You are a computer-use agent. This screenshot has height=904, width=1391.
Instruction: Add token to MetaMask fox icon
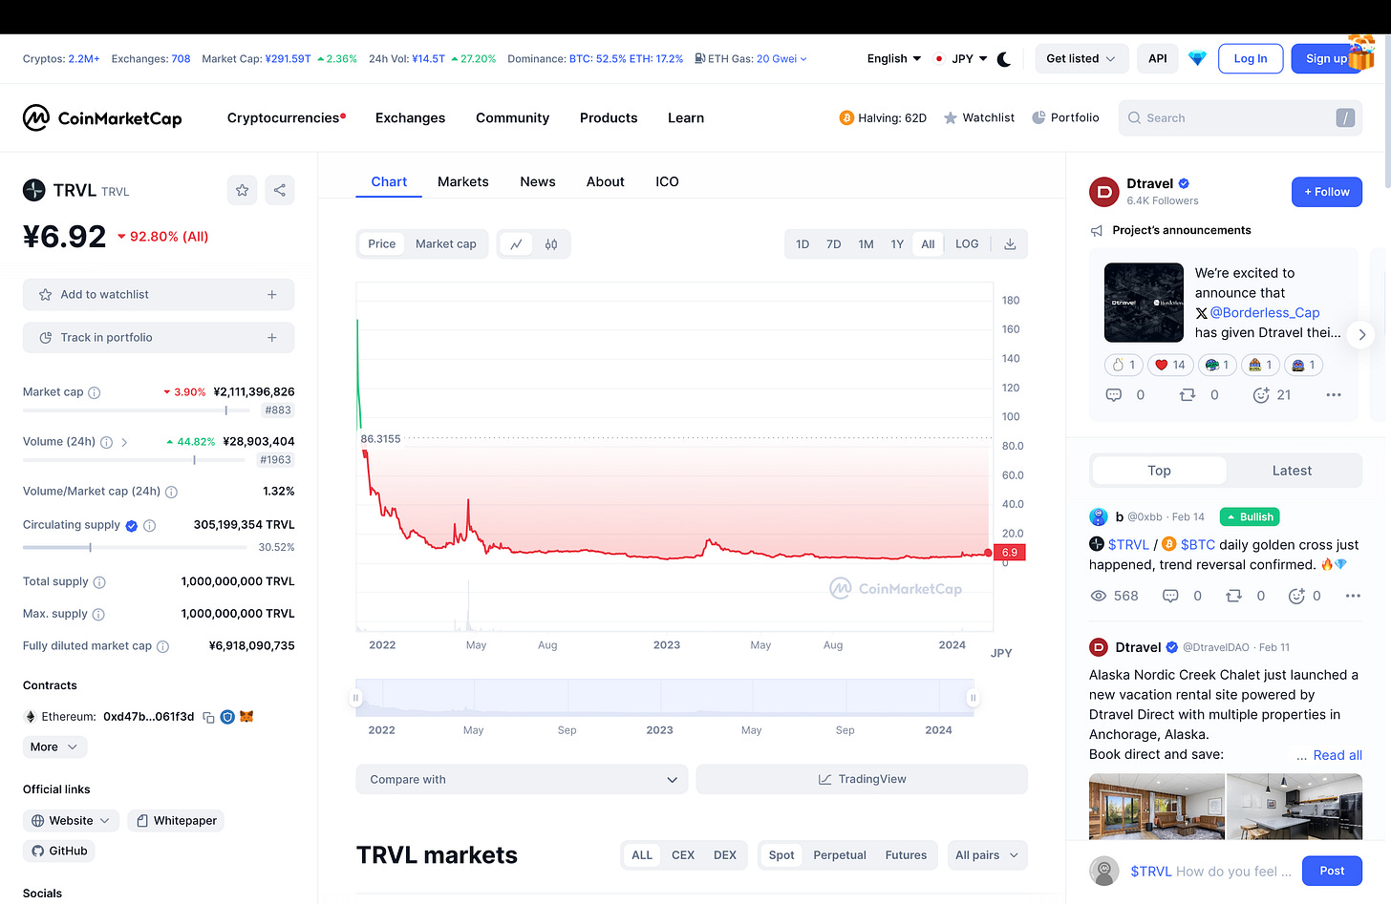(246, 716)
